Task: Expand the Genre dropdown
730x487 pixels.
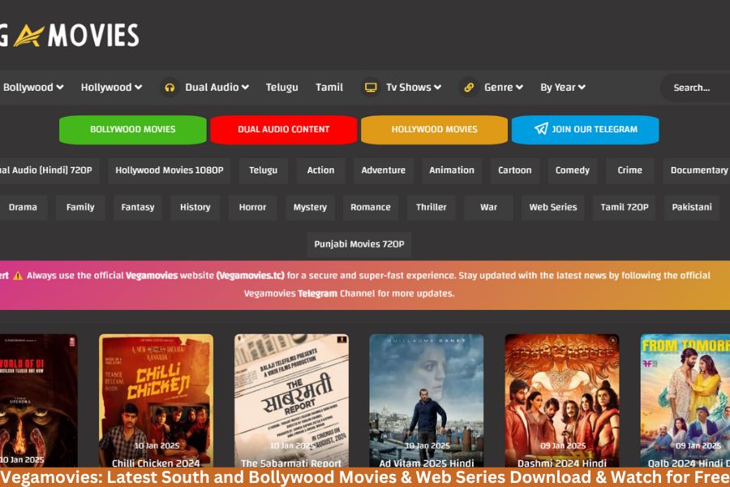Action: tap(503, 87)
